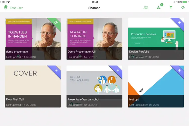Select the 'Demo Presentation UK' title text
The height and width of the screenshot is (126, 189).
pyautogui.click(x=82, y=52)
